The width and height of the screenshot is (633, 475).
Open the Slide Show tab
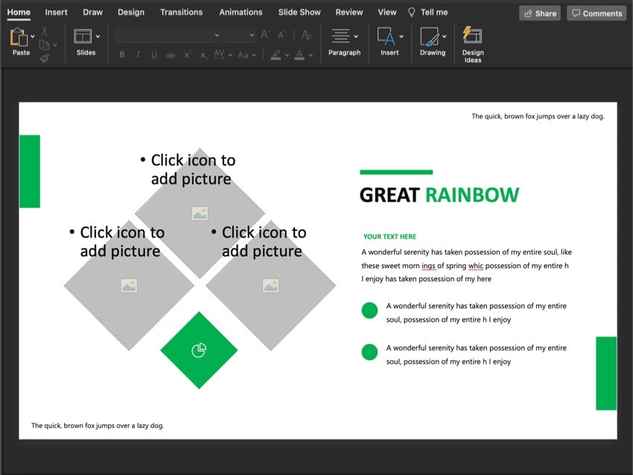click(x=299, y=12)
